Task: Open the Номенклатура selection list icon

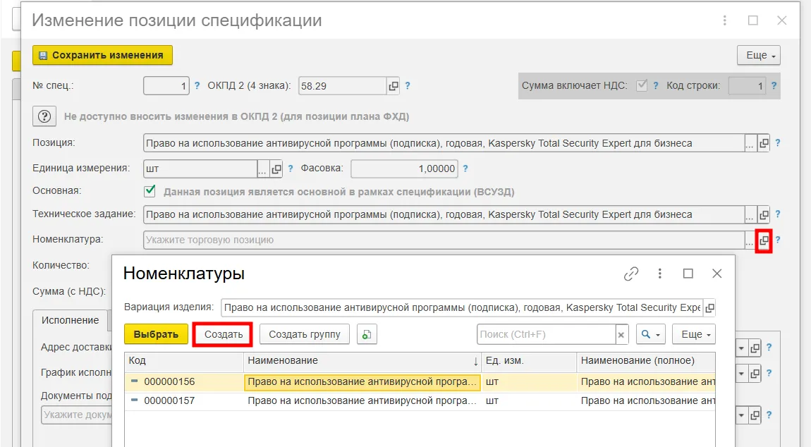Action: [764, 240]
